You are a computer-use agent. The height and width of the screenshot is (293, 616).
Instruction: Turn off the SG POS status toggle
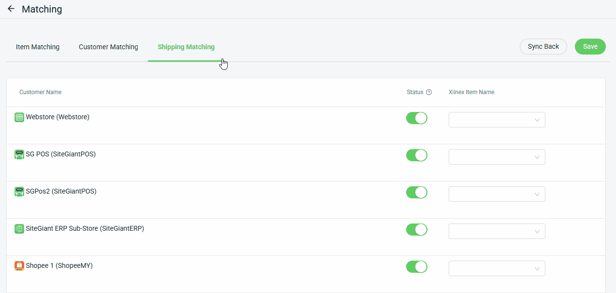(416, 155)
